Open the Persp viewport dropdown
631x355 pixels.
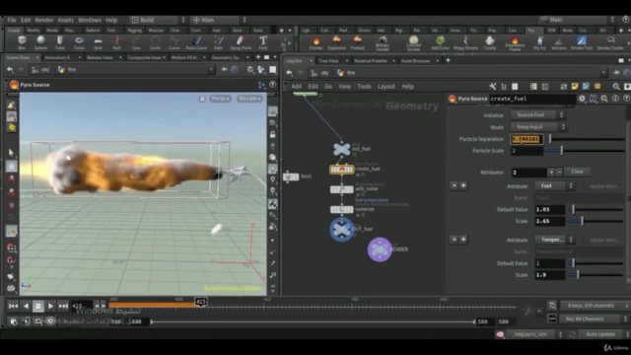click(x=220, y=99)
